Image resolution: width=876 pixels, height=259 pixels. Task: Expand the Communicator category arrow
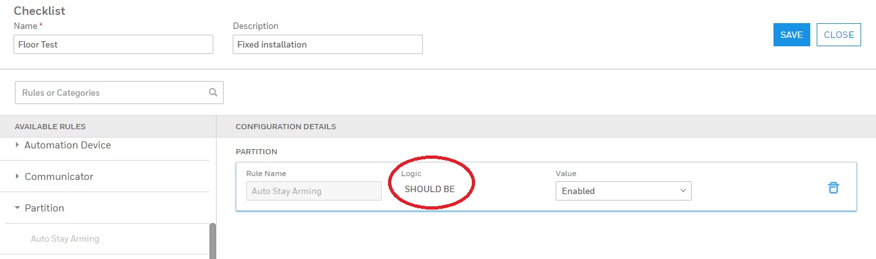17,177
